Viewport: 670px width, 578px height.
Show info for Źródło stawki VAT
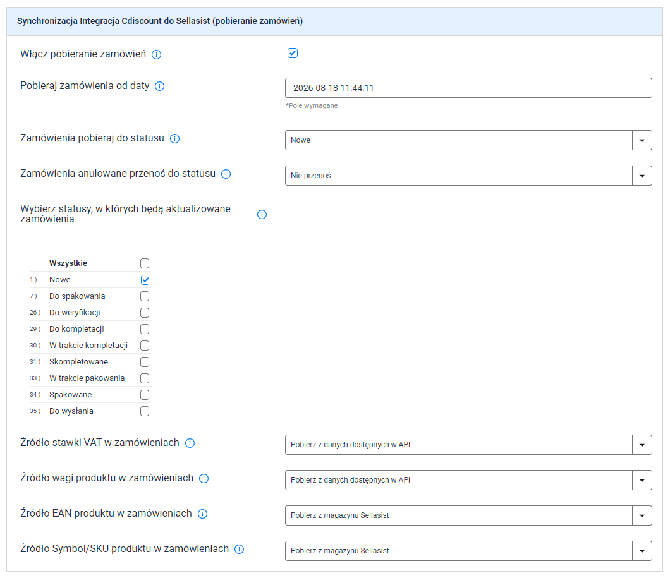(190, 443)
